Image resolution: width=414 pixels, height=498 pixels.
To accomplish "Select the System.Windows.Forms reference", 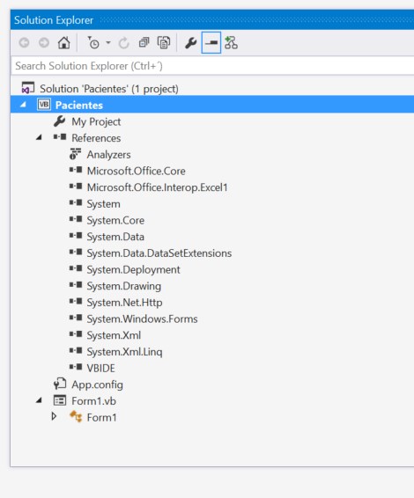I will (142, 319).
